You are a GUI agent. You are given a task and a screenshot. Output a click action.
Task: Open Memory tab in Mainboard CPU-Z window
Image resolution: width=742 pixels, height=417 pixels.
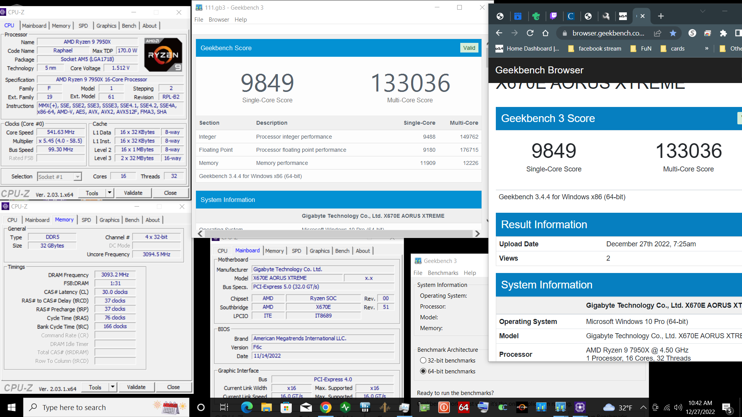(x=274, y=251)
